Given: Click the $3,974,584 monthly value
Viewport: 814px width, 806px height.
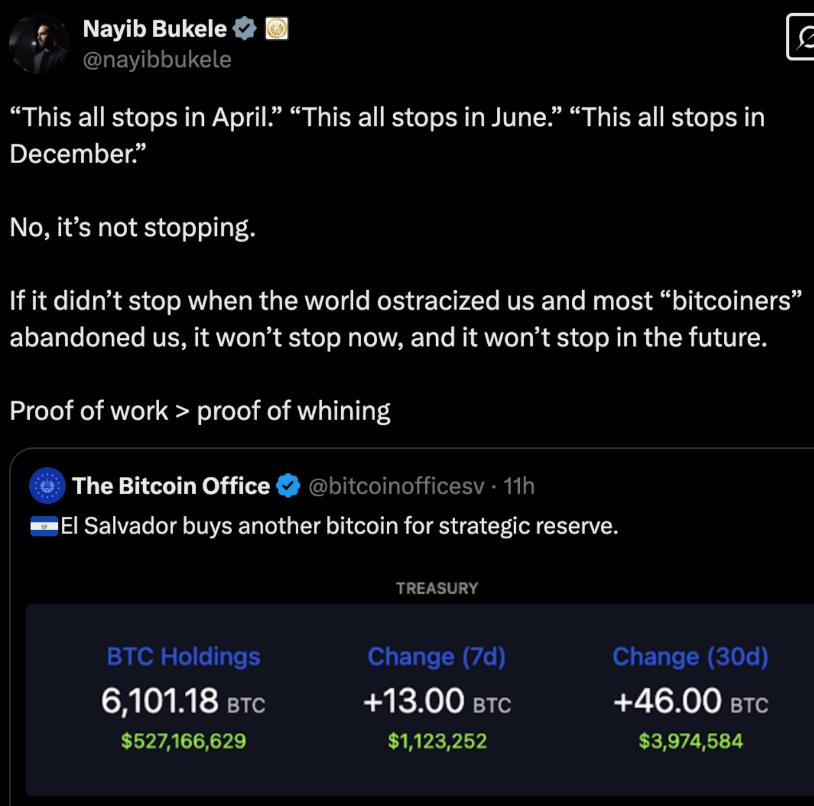Looking at the screenshot, I should click(691, 741).
